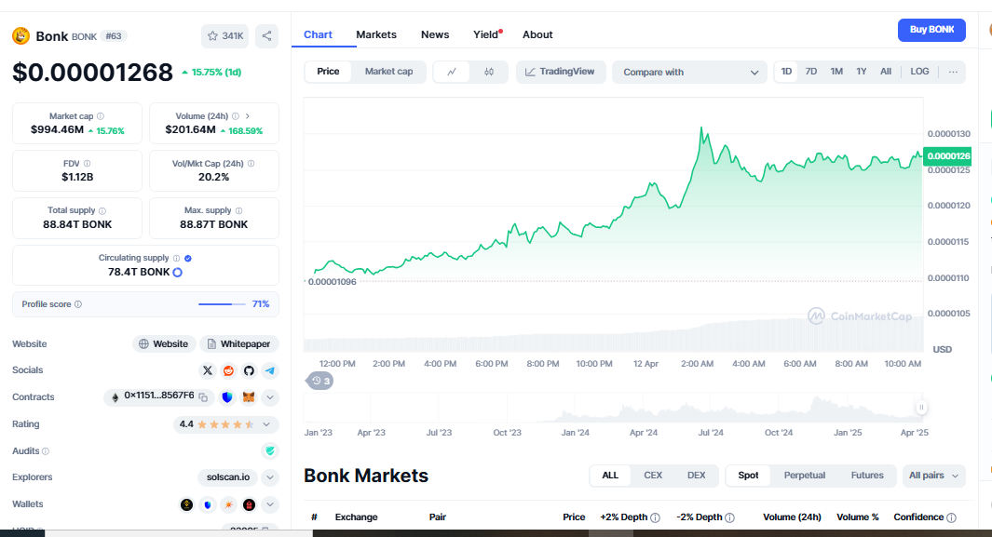
Task: Expand the Rating details chevron
Action: point(266,424)
